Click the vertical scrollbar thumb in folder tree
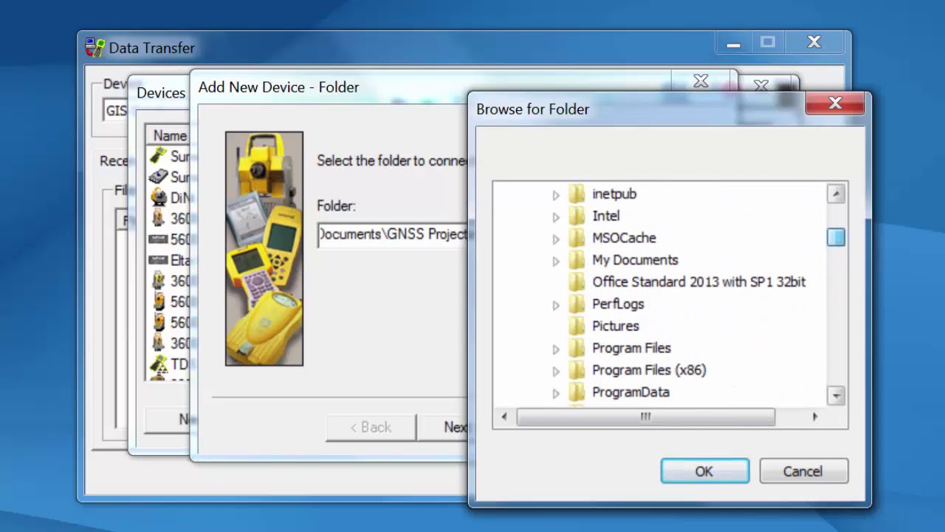 (x=836, y=237)
